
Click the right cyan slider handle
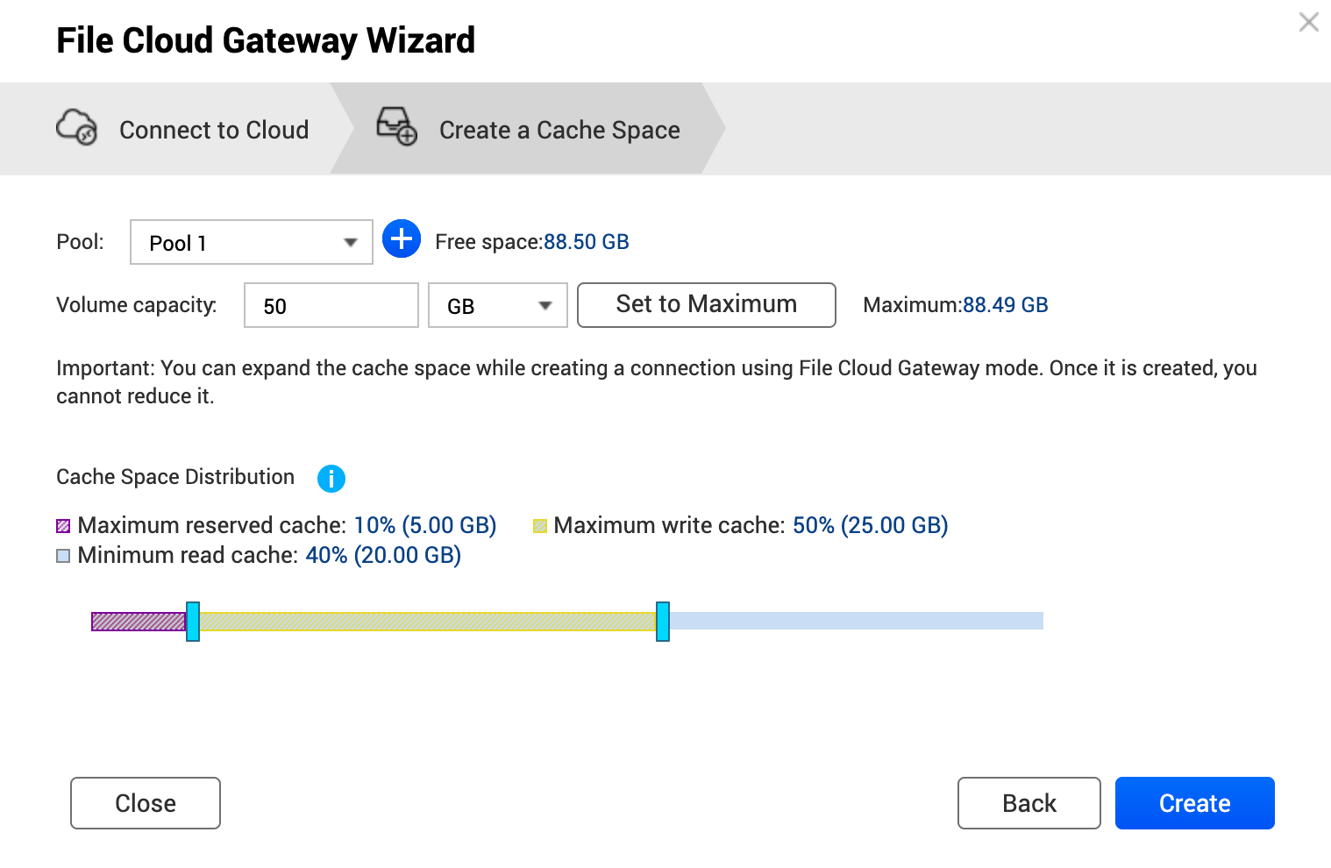[x=663, y=622]
